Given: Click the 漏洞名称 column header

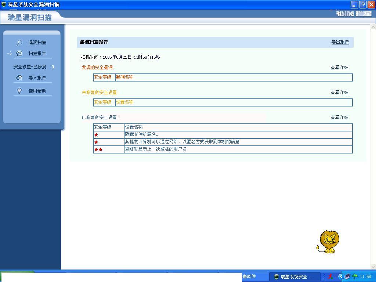Looking at the screenshot, I should (x=125, y=77).
